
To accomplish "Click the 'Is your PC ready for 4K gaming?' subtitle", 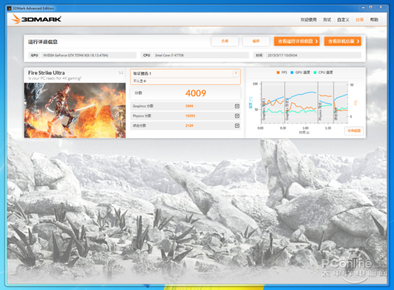I will point(55,78).
